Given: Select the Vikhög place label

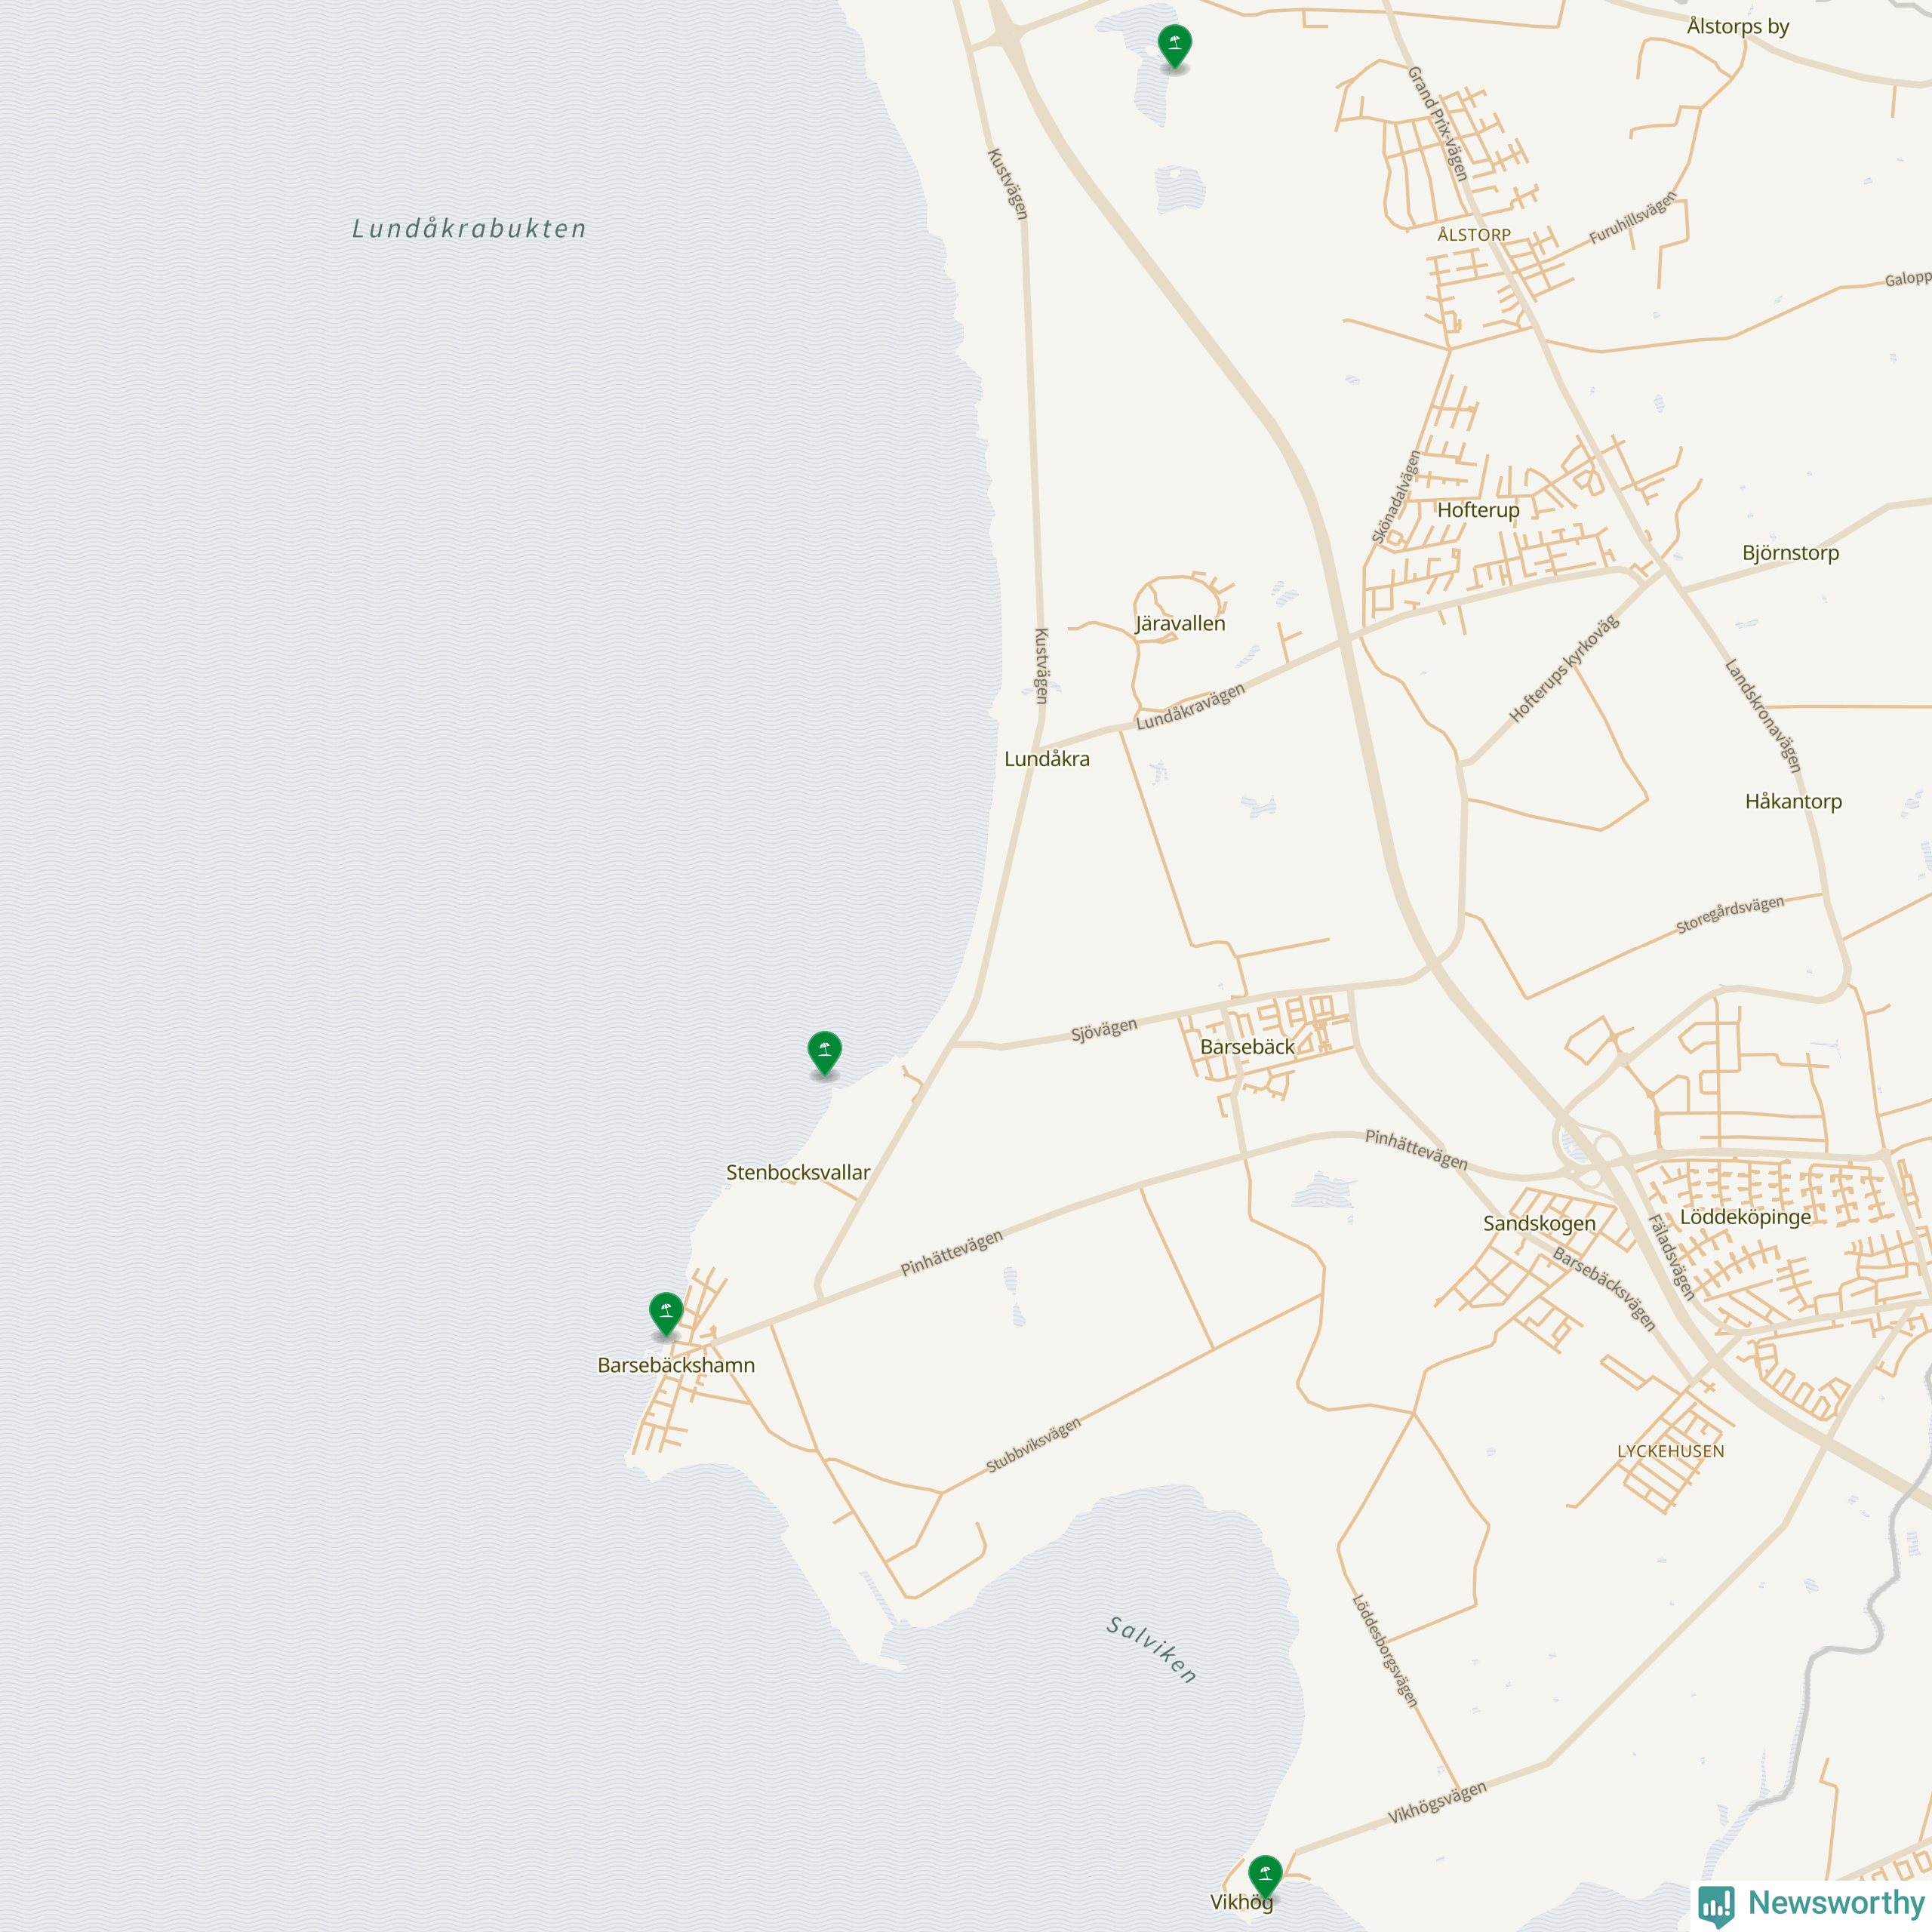Looking at the screenshot, I should coord(1242,1902).
